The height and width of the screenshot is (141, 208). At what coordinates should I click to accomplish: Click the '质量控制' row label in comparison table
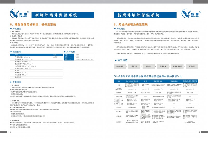pyautogui.click(x=119, y=116)
